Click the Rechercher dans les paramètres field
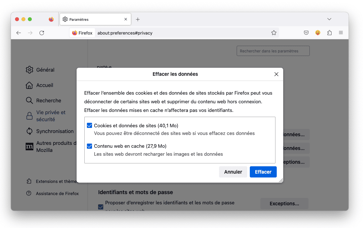 tap(273, 51)
